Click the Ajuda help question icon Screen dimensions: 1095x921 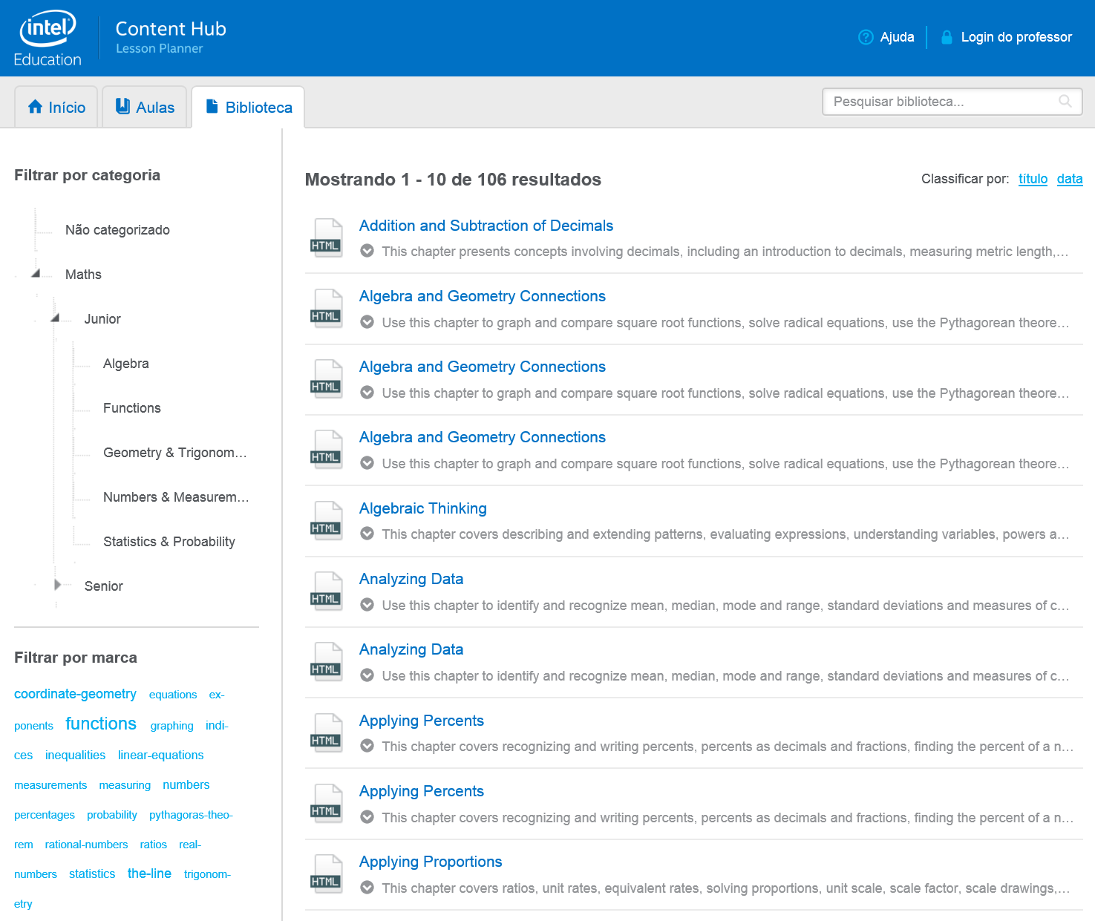click(x=866, y=37)
